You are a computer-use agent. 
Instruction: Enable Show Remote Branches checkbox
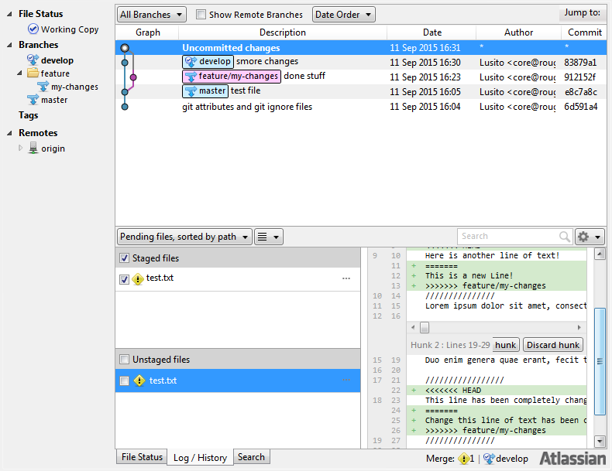point(201,15)
